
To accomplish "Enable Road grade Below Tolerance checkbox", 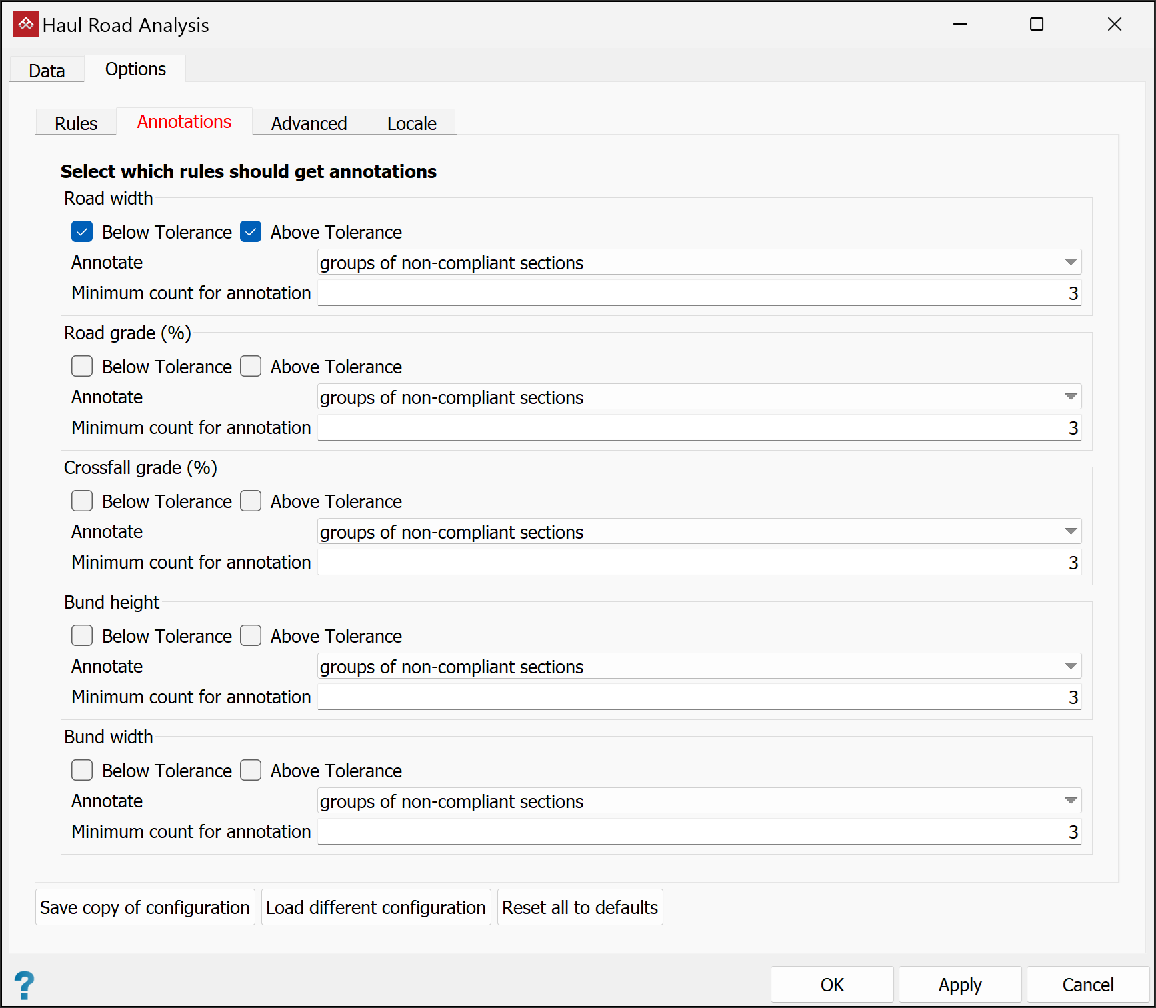I will (82, 367).
